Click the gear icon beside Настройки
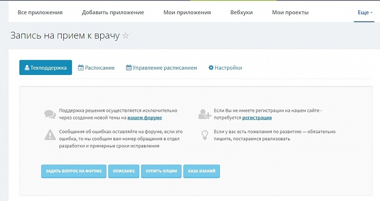Screen dimensions: 380x201 [x=211, y=68]
